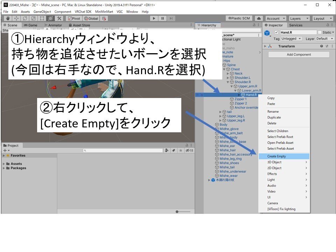Open Transform component three-dot menu
The width and height of the screenshot is (336, 252).
tap(332, 46)
